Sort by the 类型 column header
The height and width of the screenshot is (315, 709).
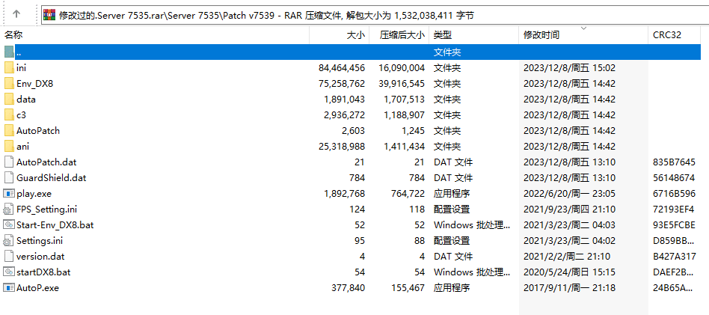coord(442,34)
